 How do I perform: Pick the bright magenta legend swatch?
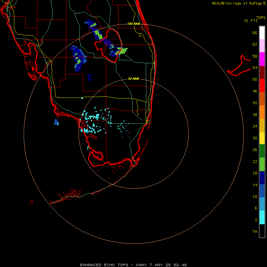click(262, 59)
